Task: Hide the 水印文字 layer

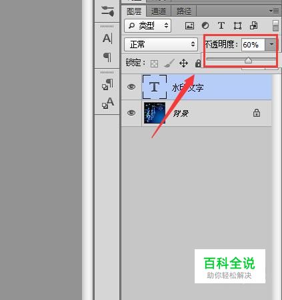Action: coord(131,87)
